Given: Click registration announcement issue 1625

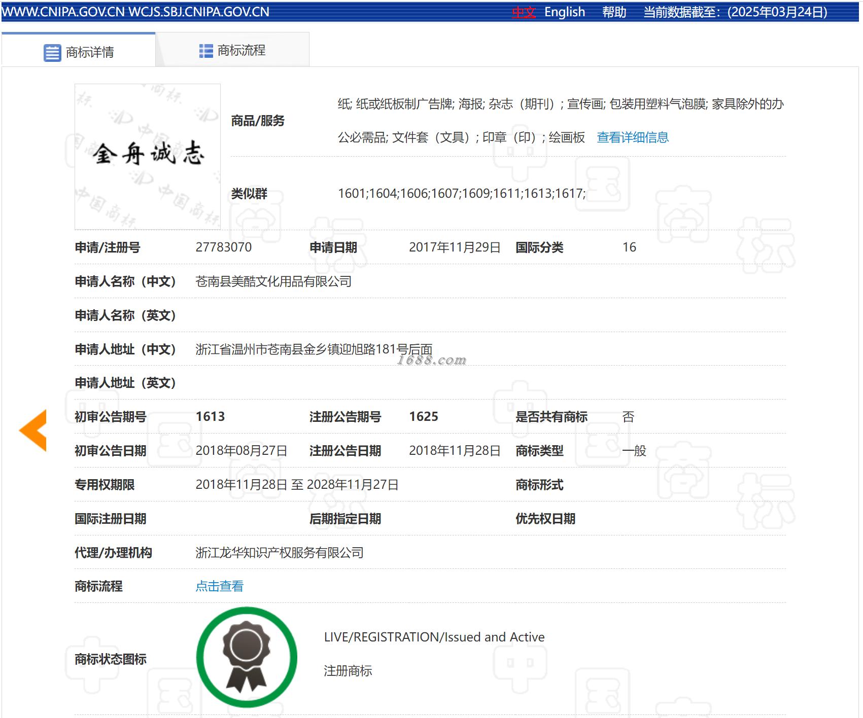Looking at the screenshot, I should click(424, 417).
